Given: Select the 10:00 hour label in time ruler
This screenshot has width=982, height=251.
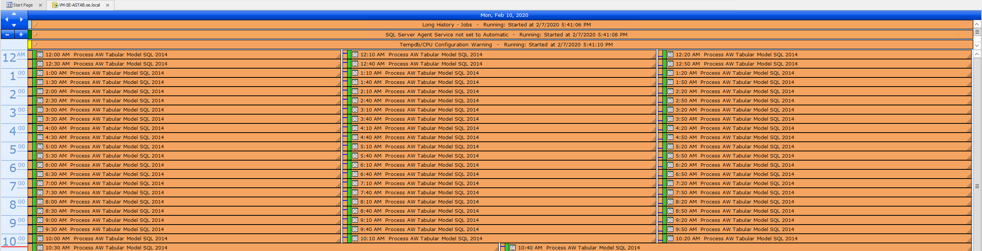Looking at the screenshot, I should click(x=14, y=241).
